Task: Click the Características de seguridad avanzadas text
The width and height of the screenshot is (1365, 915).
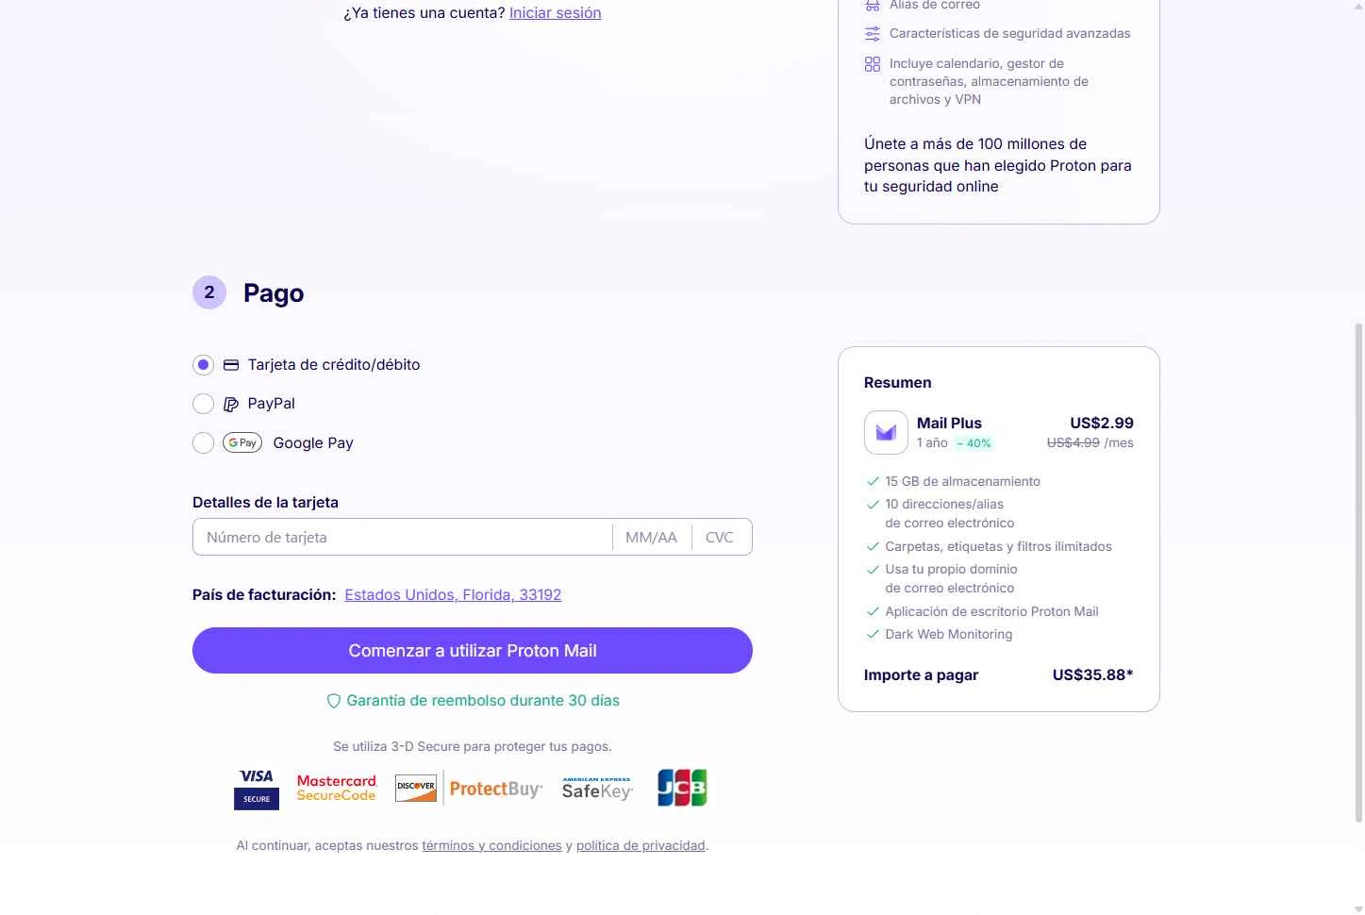Action: click(1009, 34)
